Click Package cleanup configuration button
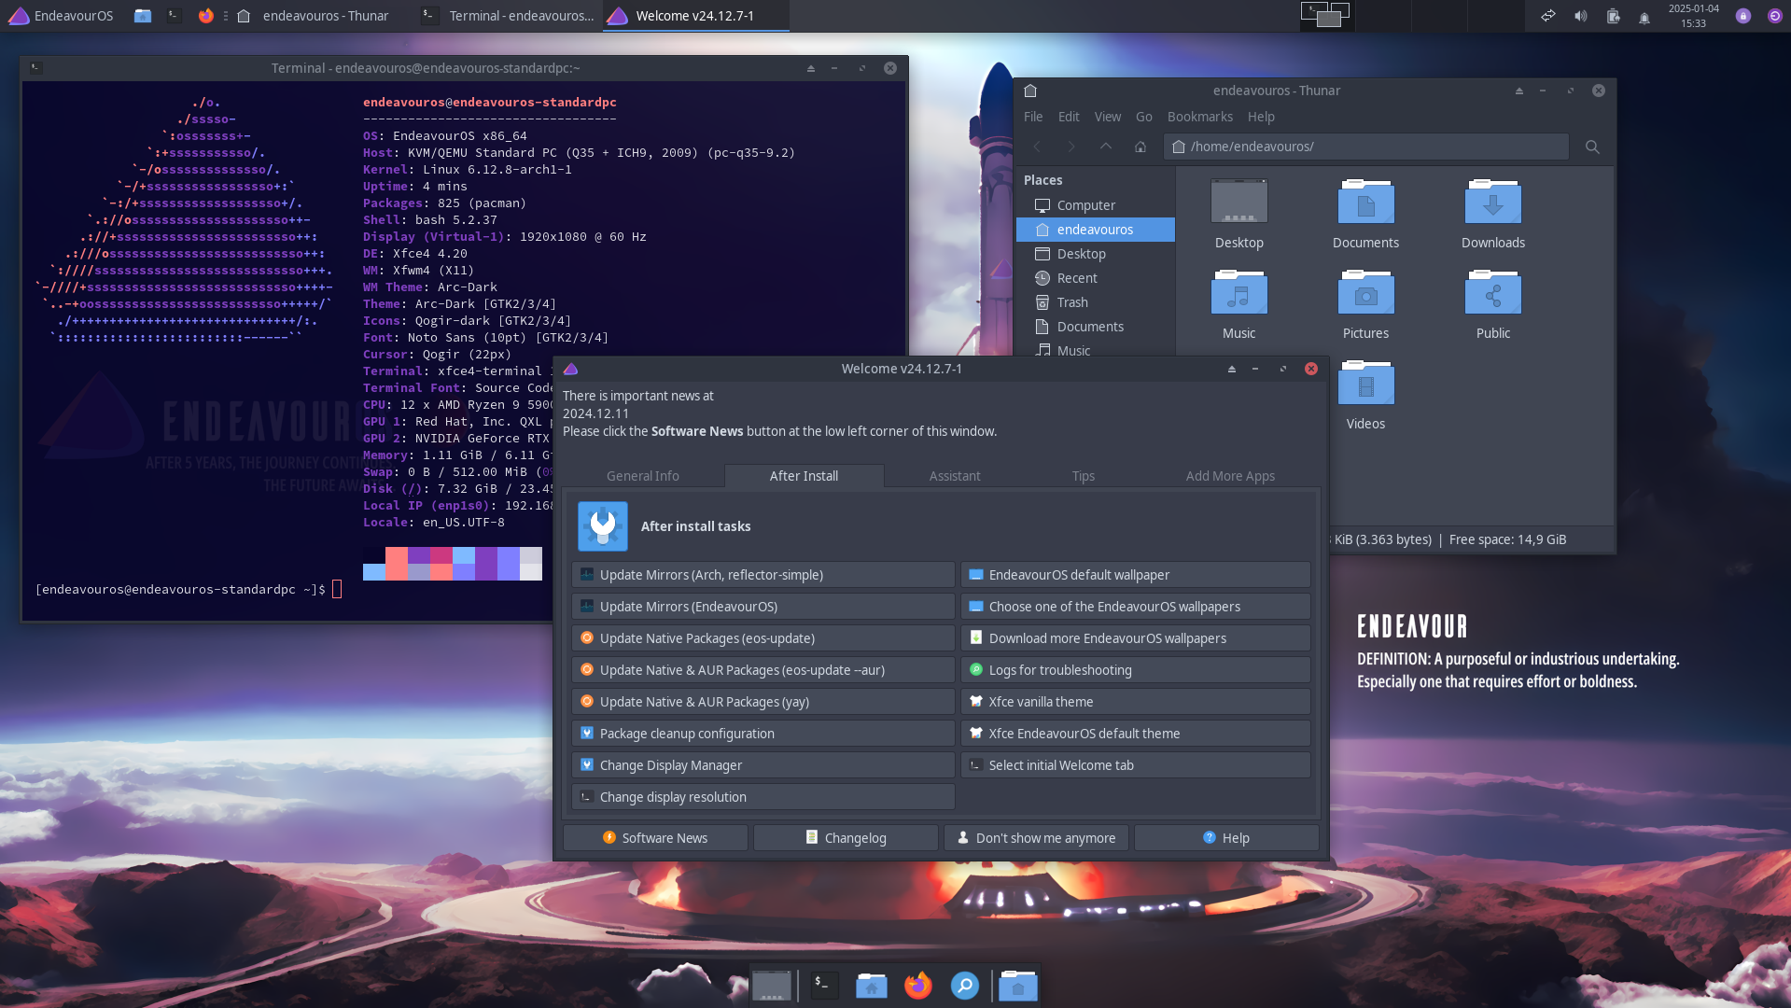The width and height of the screenshot is (1791, 1008). click(763, 734)
